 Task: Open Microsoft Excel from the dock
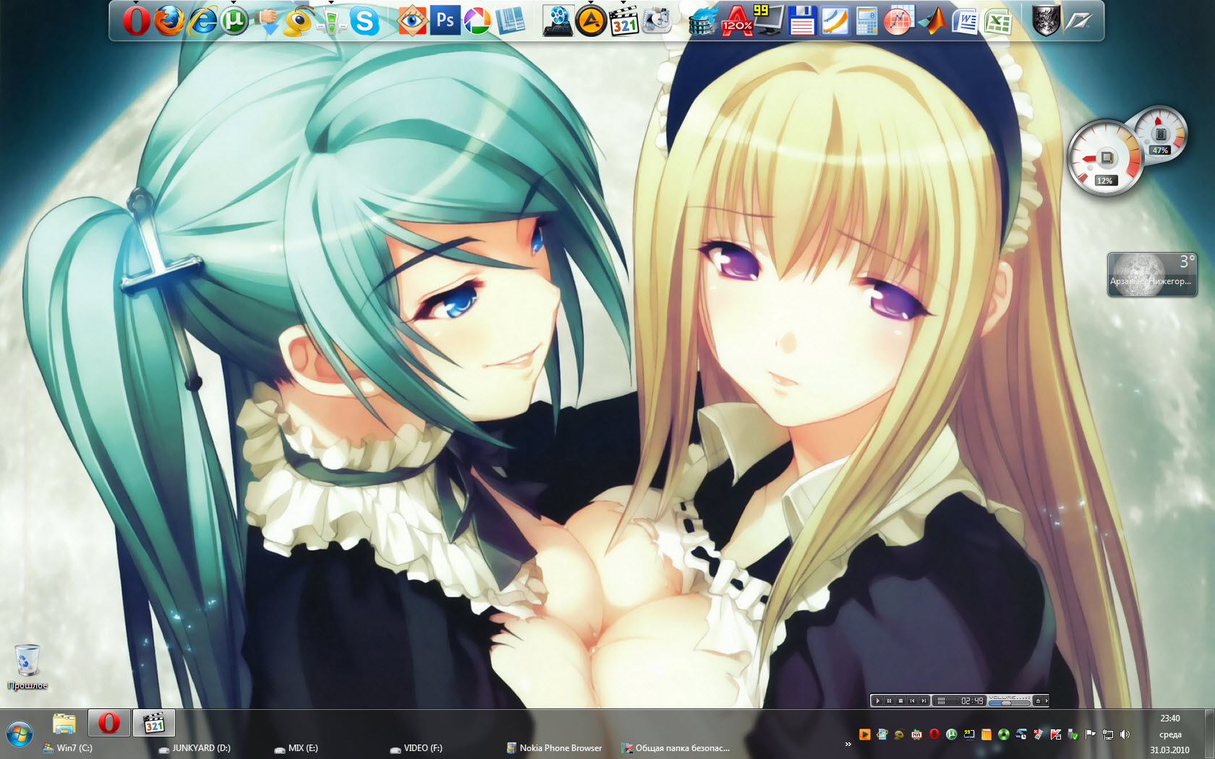pos(998,20)
